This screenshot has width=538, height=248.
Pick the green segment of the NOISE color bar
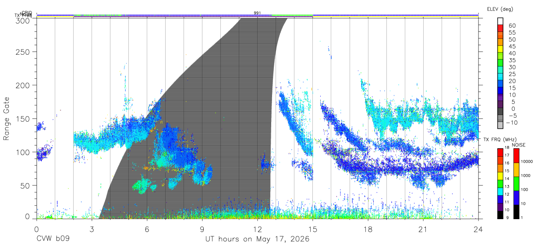517,184
